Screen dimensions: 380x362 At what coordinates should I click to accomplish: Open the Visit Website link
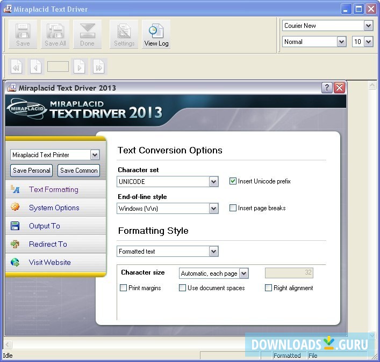pyautogui.click(x=49, y=262)
